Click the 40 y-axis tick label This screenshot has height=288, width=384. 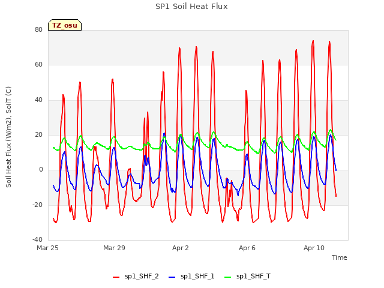pos(38,100)
